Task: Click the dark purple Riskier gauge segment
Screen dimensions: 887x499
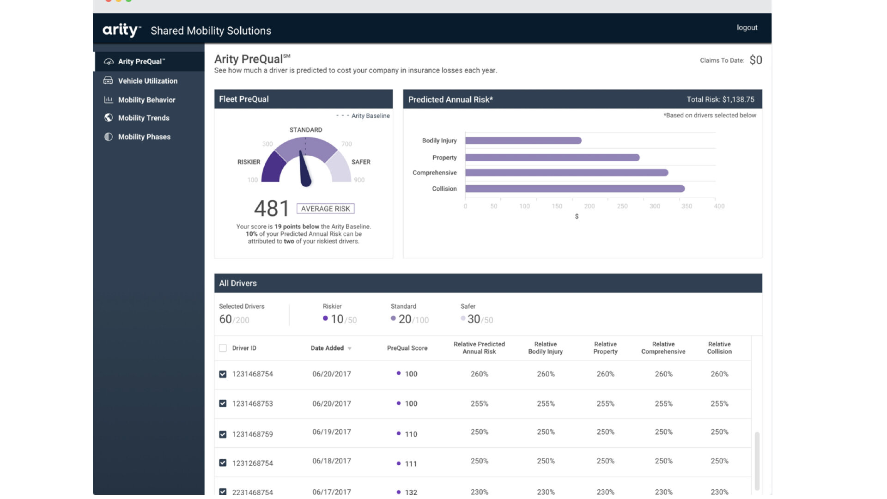Action: point(273,168)
